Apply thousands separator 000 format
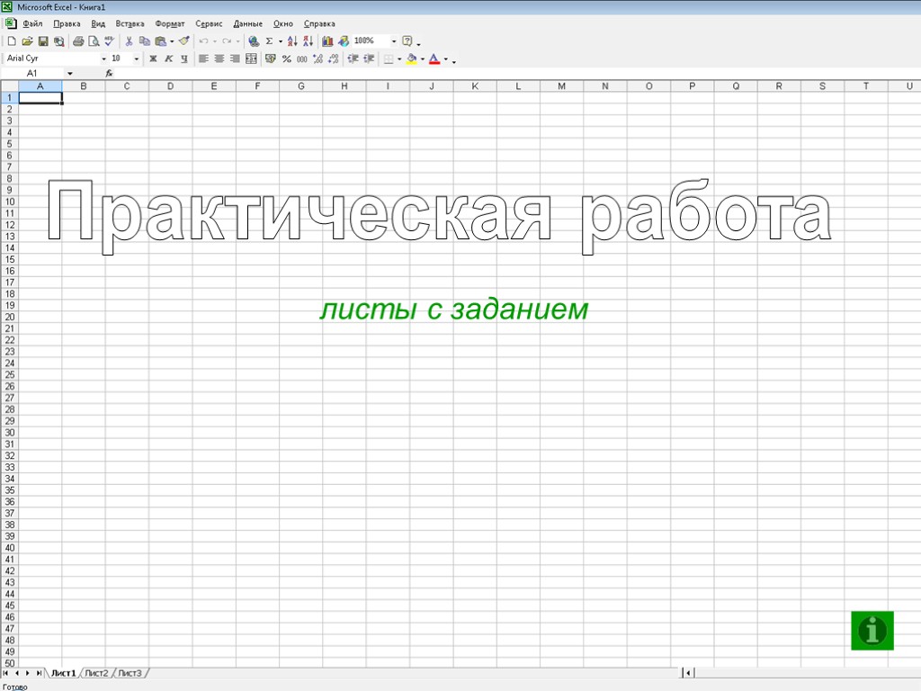Viewport: 921px width, 691px height. pos(302,58)
